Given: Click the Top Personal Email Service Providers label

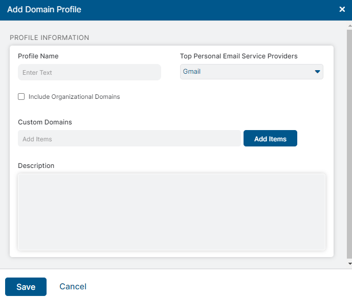Looking at the screenshot, I should [x=238, y=56].
